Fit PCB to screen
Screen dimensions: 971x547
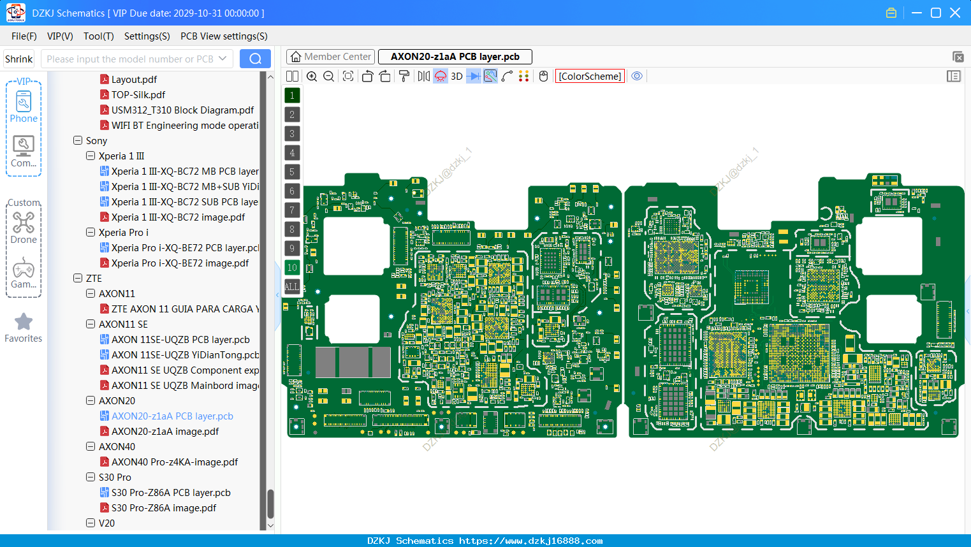348,76
